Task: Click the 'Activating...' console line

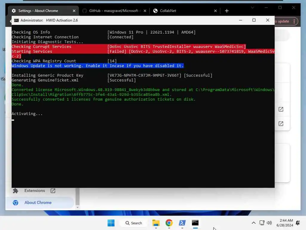Action: pyautogui.click(x=27, y=114)
